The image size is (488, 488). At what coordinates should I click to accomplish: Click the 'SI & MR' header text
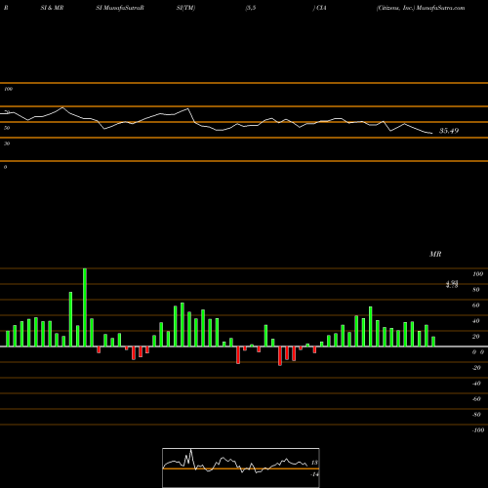(x=52, y=8)
